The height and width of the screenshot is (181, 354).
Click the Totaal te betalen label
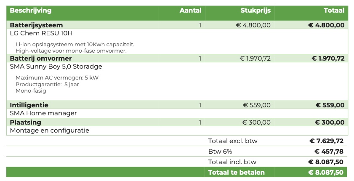tap(237, 172)
